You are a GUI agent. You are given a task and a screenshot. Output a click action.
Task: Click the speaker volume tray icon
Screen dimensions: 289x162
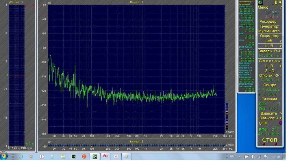click(253, 157)
